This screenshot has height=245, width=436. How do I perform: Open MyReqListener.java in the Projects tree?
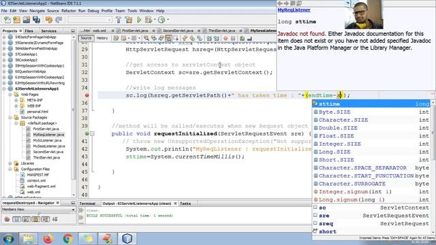(x=48, y=135)
